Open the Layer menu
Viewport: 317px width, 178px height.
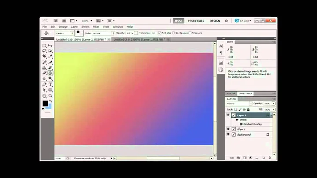pyautogui.click(x=74, y=27)
